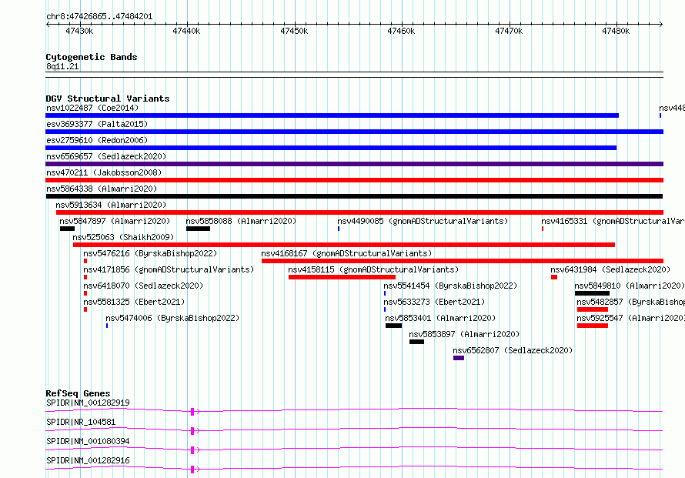685x478 pixels.
Task: Click the nsv1022487 (Coe2014) blue variant bar
Action: [332, 115]
